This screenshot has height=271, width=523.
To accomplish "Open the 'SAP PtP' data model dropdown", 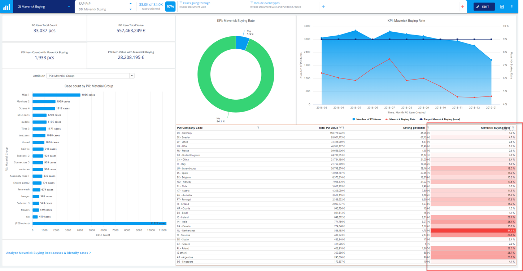I will point(131,4).
